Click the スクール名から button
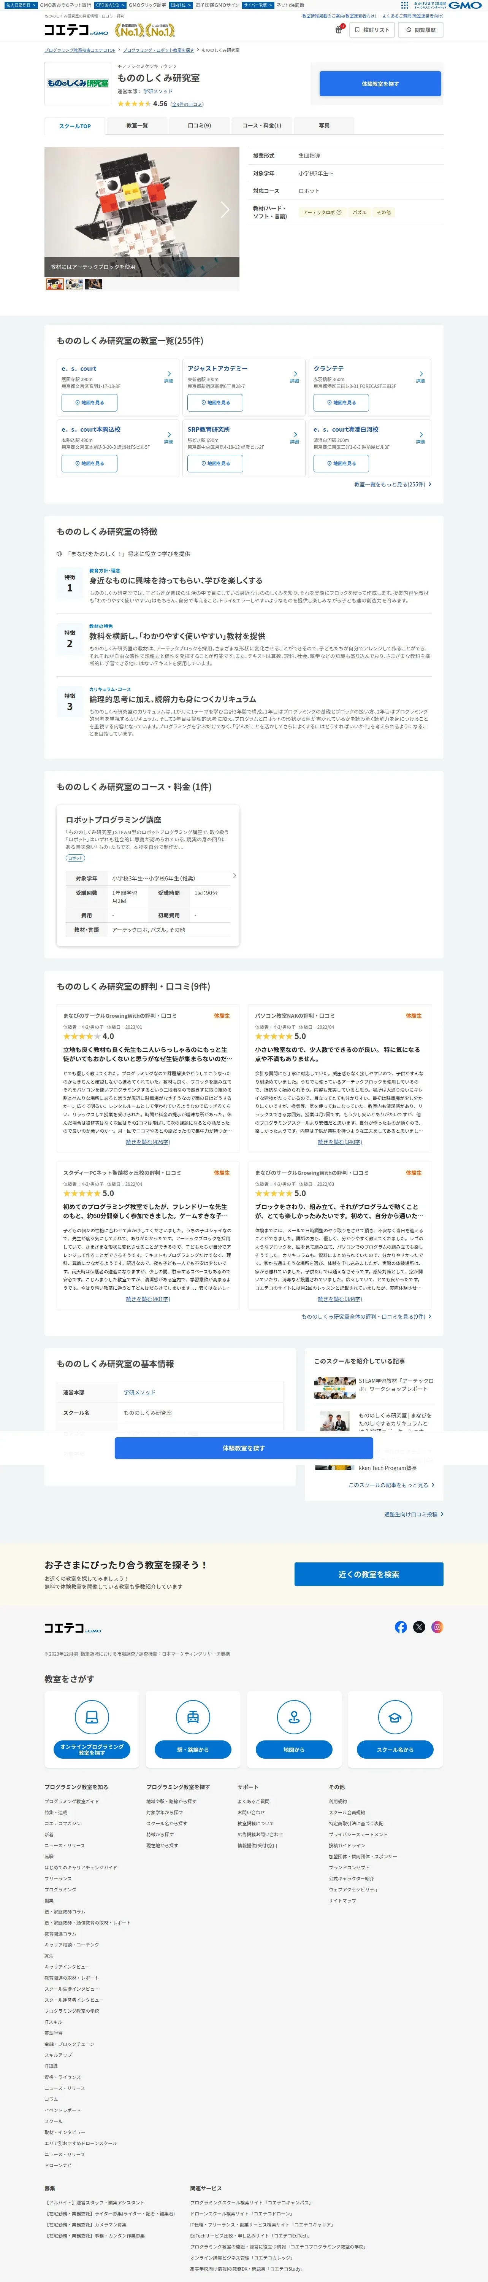This screenshot has height=2282, width=488. tap(395, 1750)
